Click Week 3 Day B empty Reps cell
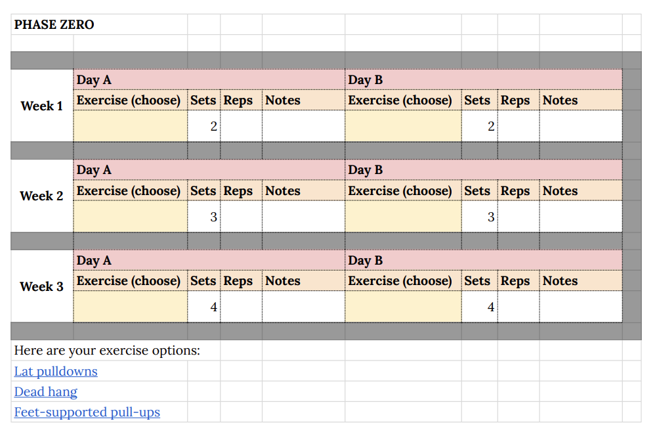 [x=519, y=307]
